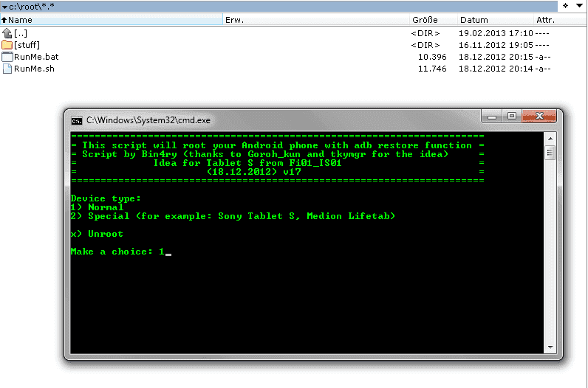Viewport: 588px width, 388px height.
Task: Click the asterisk favorites button in path bar
Action: 565,6
